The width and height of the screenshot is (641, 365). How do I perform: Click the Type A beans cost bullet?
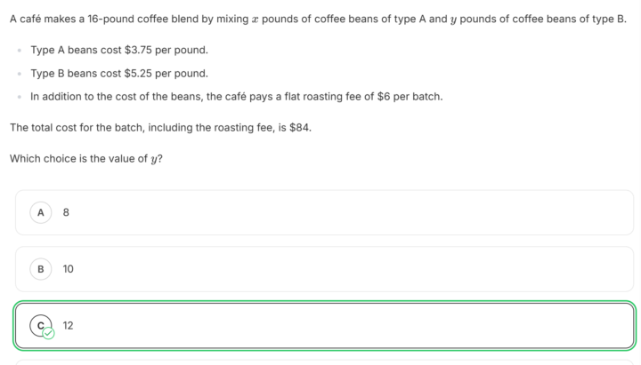click(x=118, y=50)
